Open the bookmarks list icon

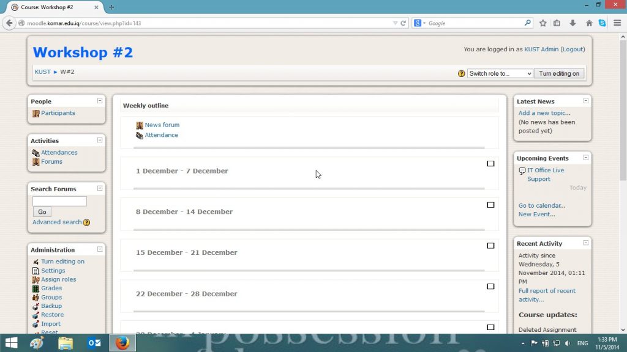(x=557, y=23)
